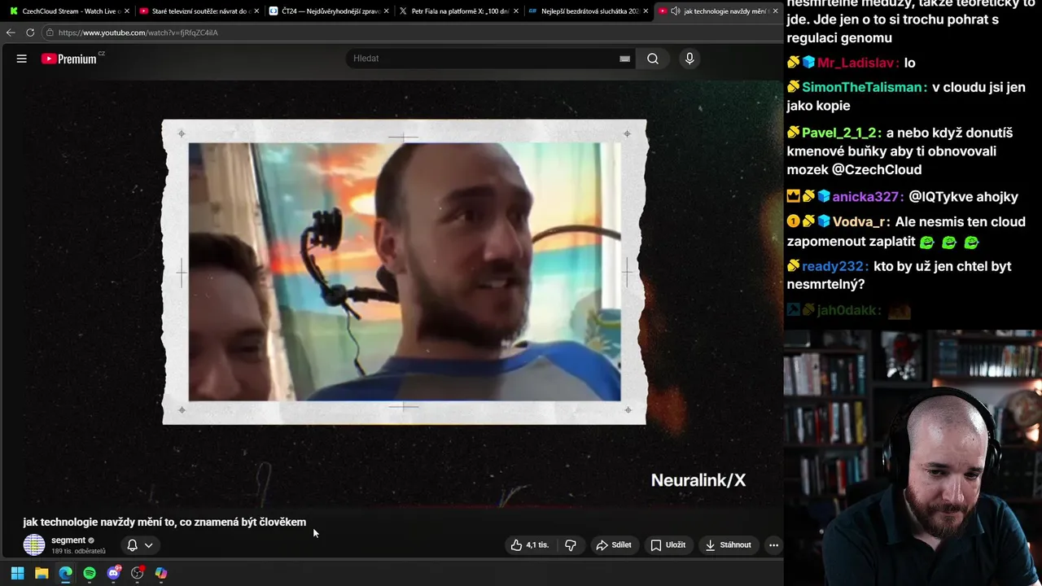Open File Explorer from taskbar
This screenshot has width=1042, height=586.
click(42, 573)
